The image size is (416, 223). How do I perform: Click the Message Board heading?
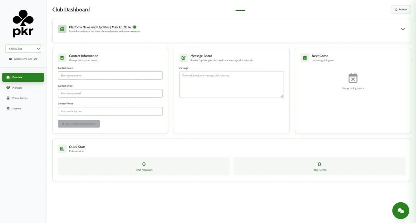pos(201,56)
